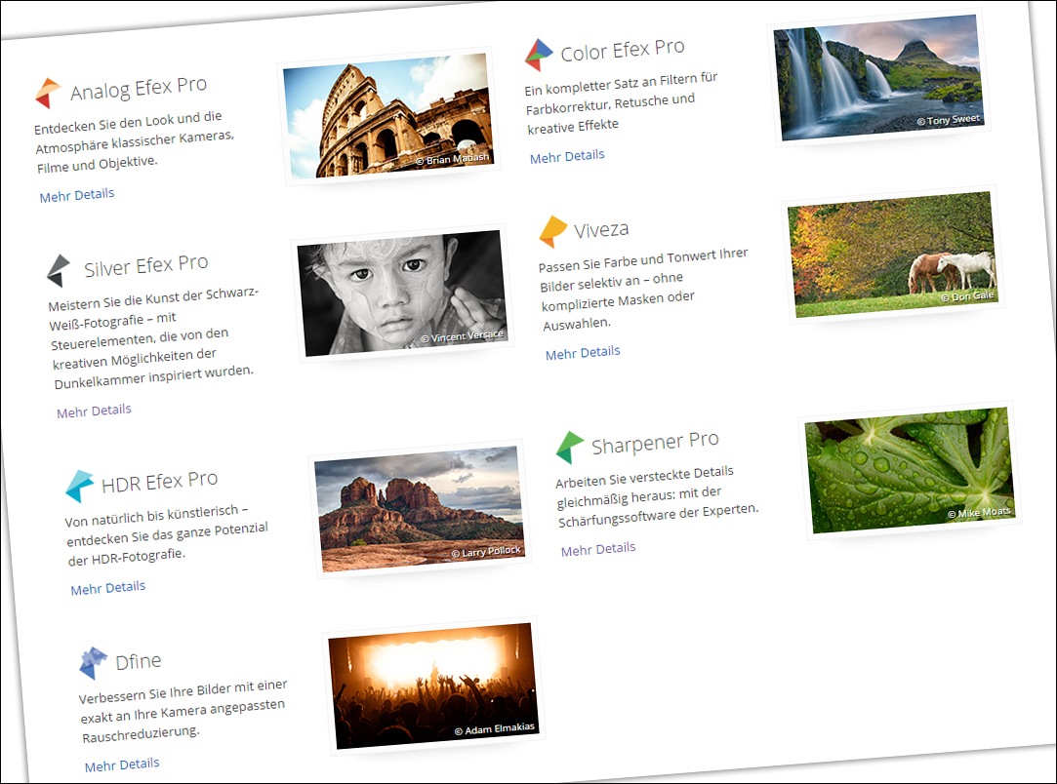Click the horses photo by Don Gale
The width and height of the screenshot is (1057, 784).
pos(894,255)
